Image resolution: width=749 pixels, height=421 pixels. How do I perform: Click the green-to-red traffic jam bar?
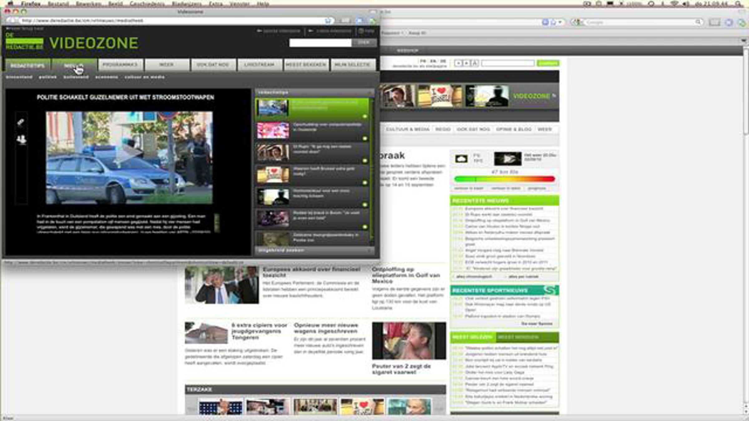pyautogui.click(x=504, y=179)
